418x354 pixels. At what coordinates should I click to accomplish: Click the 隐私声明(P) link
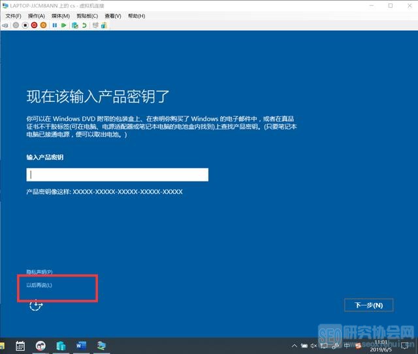click(x=39, y=272)
